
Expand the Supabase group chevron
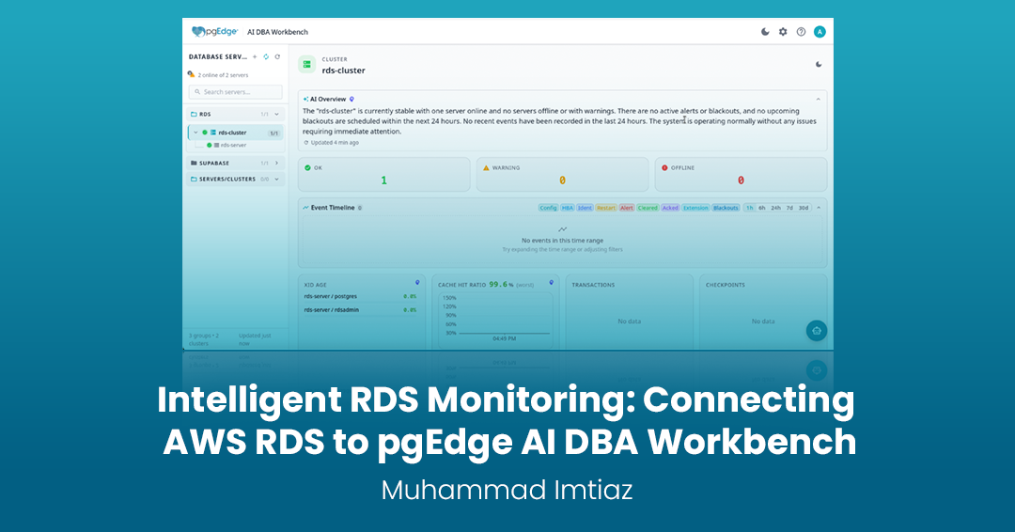pos(277,164)
